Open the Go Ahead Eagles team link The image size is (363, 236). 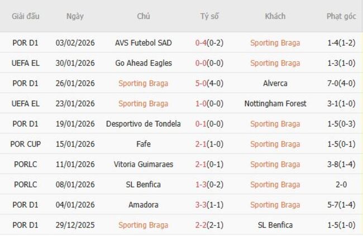pyautogui.click(x=143, y=63)
